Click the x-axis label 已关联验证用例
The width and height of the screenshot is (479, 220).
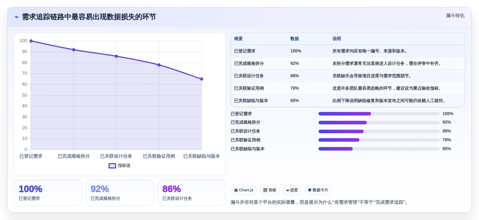pos(159,156)
